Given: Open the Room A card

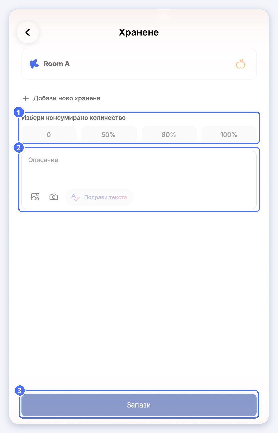Looking at the screenshot, I should point(139,64).
